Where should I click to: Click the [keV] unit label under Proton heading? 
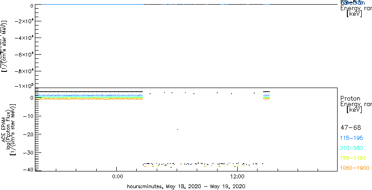click(354, 110)
